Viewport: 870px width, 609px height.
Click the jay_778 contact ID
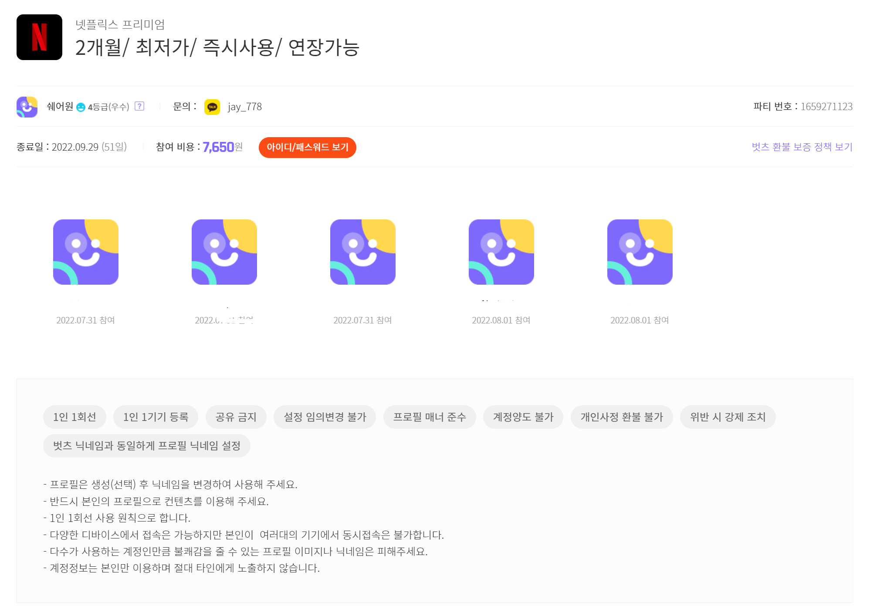[x=245, y=107]
